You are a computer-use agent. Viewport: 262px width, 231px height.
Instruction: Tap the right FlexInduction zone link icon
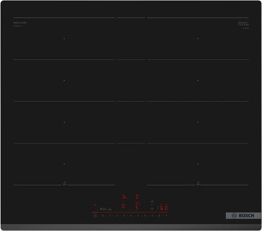pyautogui.click(x=198, y=184)
